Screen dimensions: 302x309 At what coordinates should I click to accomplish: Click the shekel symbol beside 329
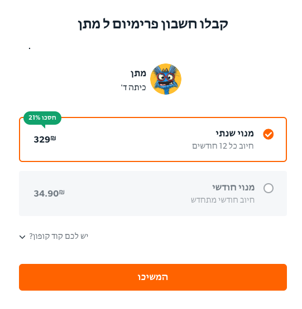coord(53,138)
